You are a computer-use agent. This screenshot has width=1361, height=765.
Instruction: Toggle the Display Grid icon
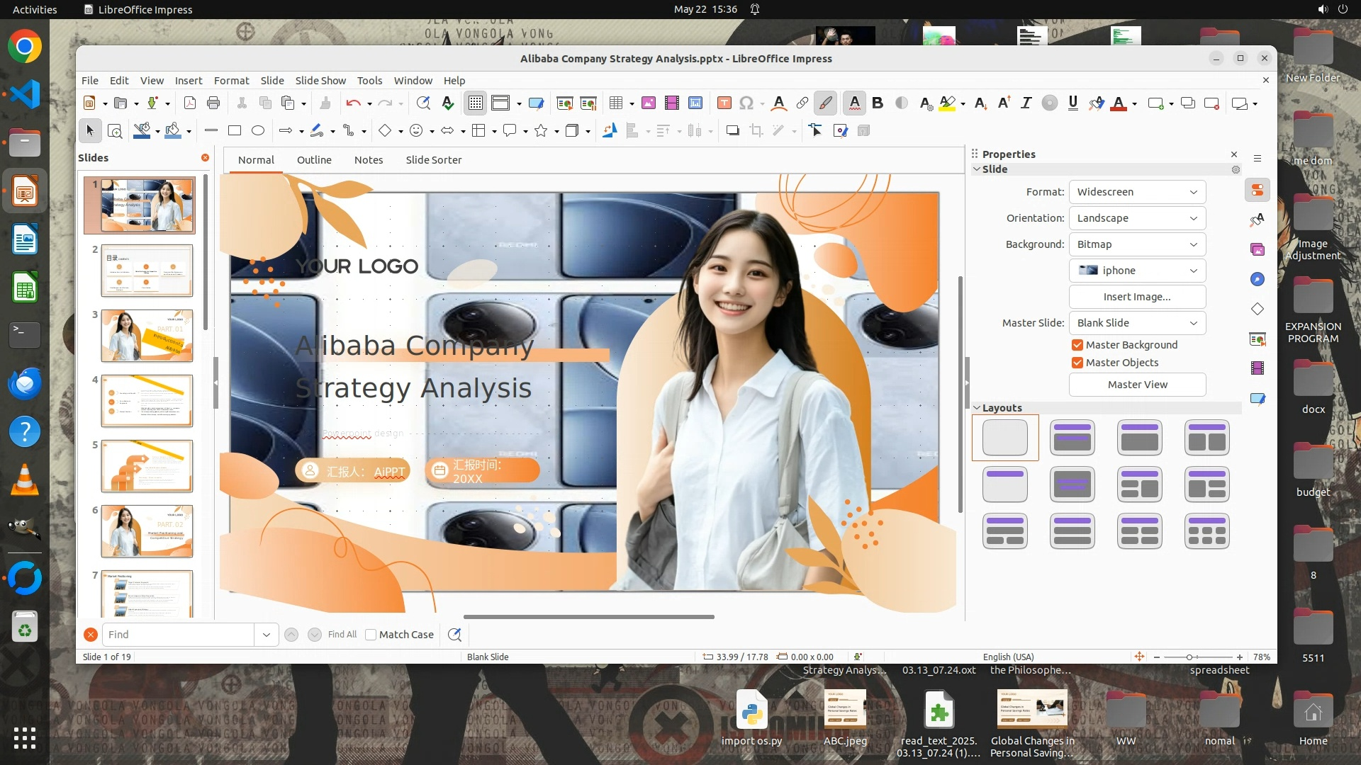[475, 103]
